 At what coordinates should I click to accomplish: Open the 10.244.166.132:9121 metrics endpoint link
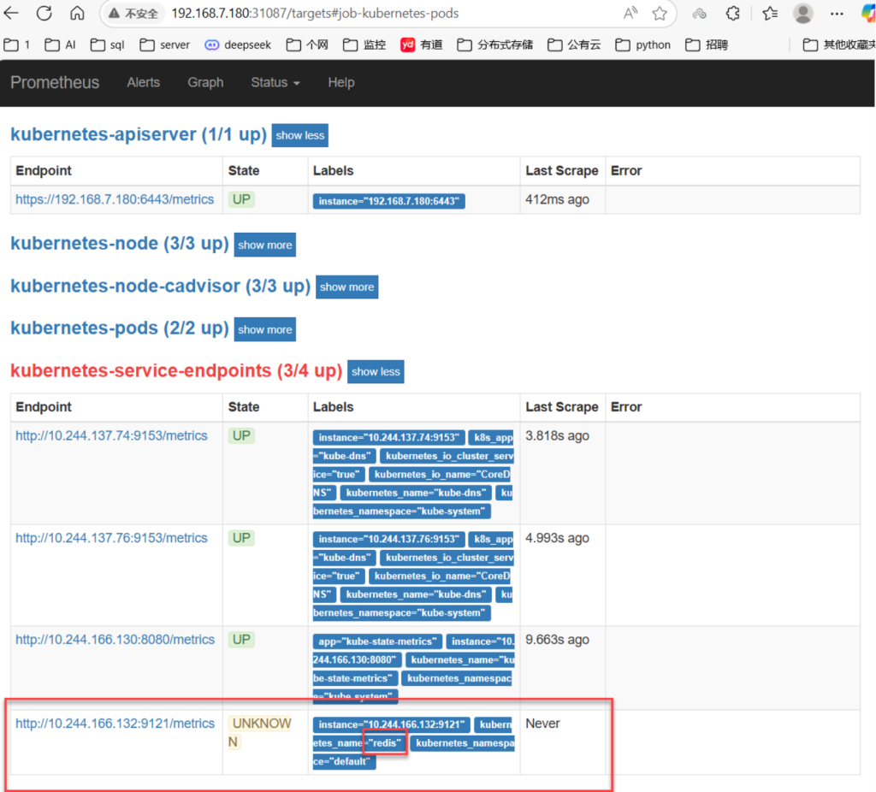[115, 724]
